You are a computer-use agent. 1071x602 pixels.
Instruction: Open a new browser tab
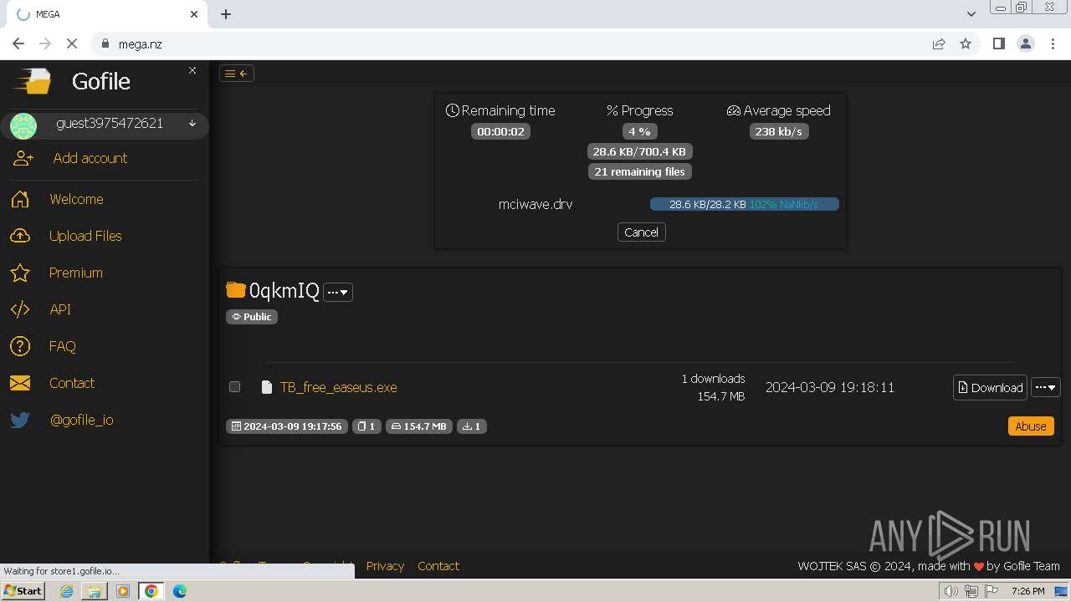(226, 14)
